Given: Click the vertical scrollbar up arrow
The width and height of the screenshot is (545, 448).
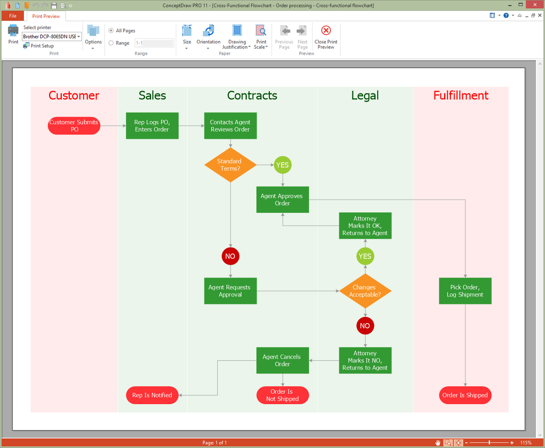Looking at the screenshot, I should pos(540,64).
